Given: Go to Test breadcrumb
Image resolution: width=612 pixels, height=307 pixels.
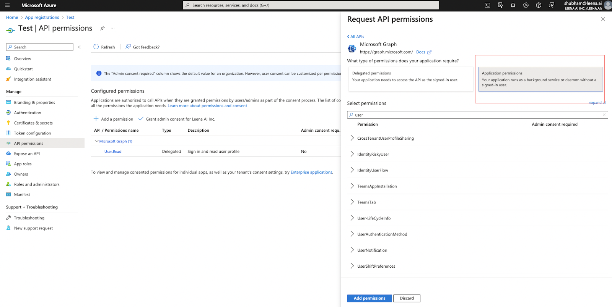Looking at the screenshot, I should pos(70,18).
